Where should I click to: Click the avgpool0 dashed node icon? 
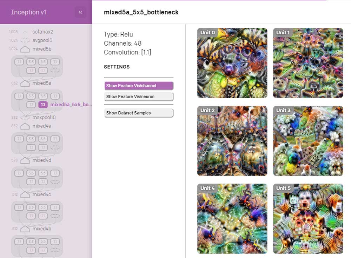click(25, 40)
